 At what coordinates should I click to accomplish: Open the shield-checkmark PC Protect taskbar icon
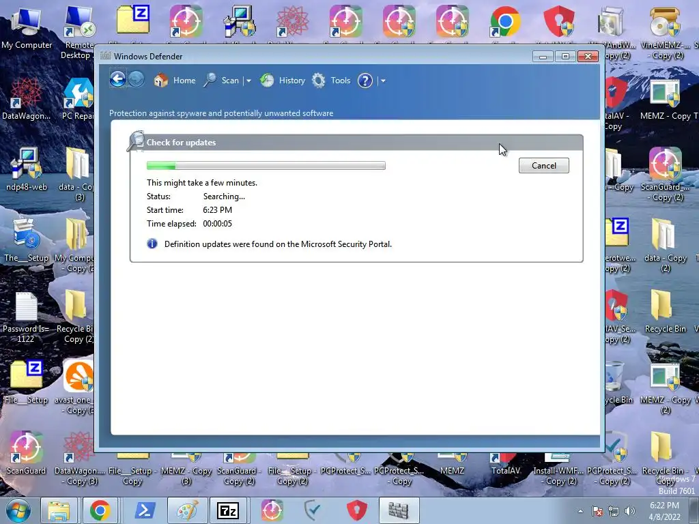313,510
